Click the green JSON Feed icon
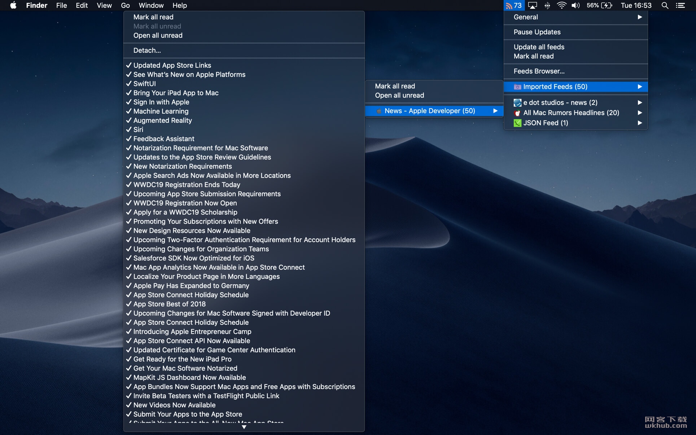 click(x=517, y=123)
